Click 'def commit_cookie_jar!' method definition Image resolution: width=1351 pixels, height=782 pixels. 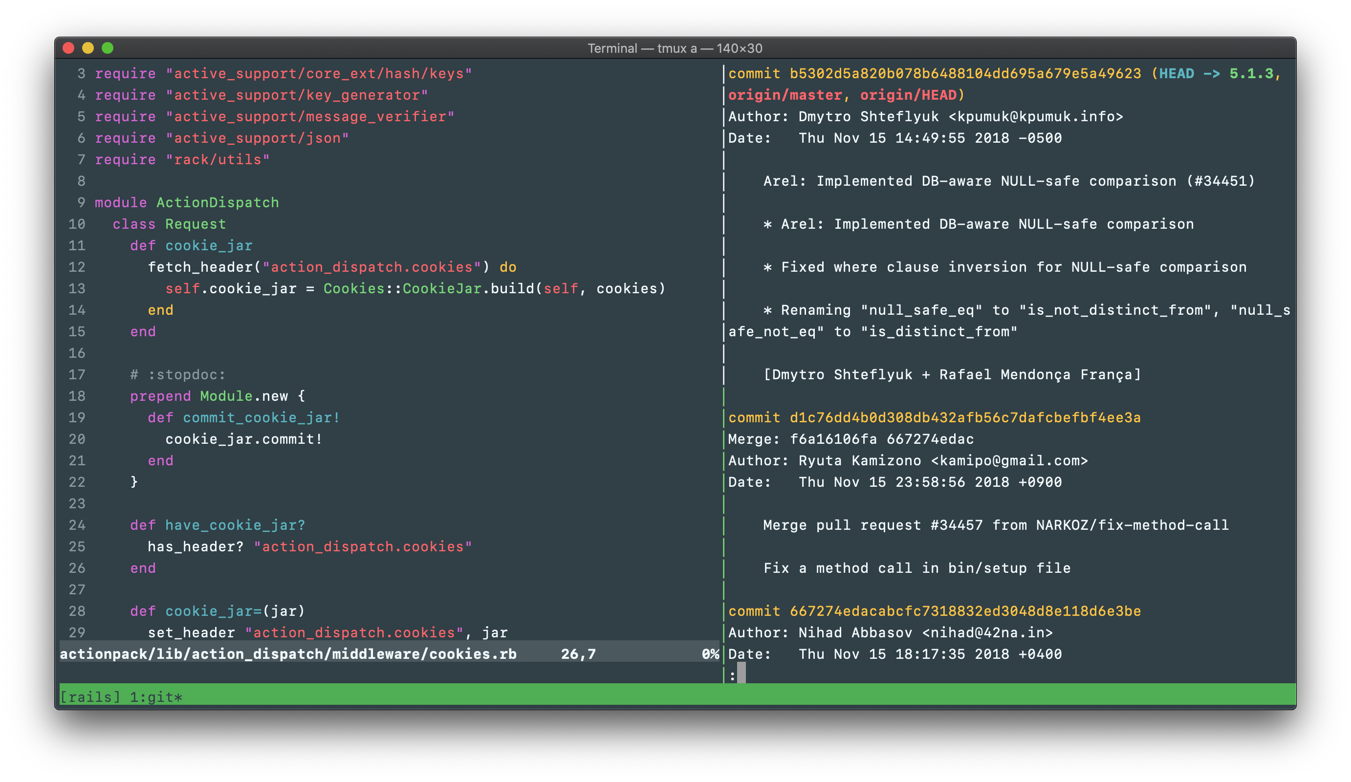pos(244,417)
